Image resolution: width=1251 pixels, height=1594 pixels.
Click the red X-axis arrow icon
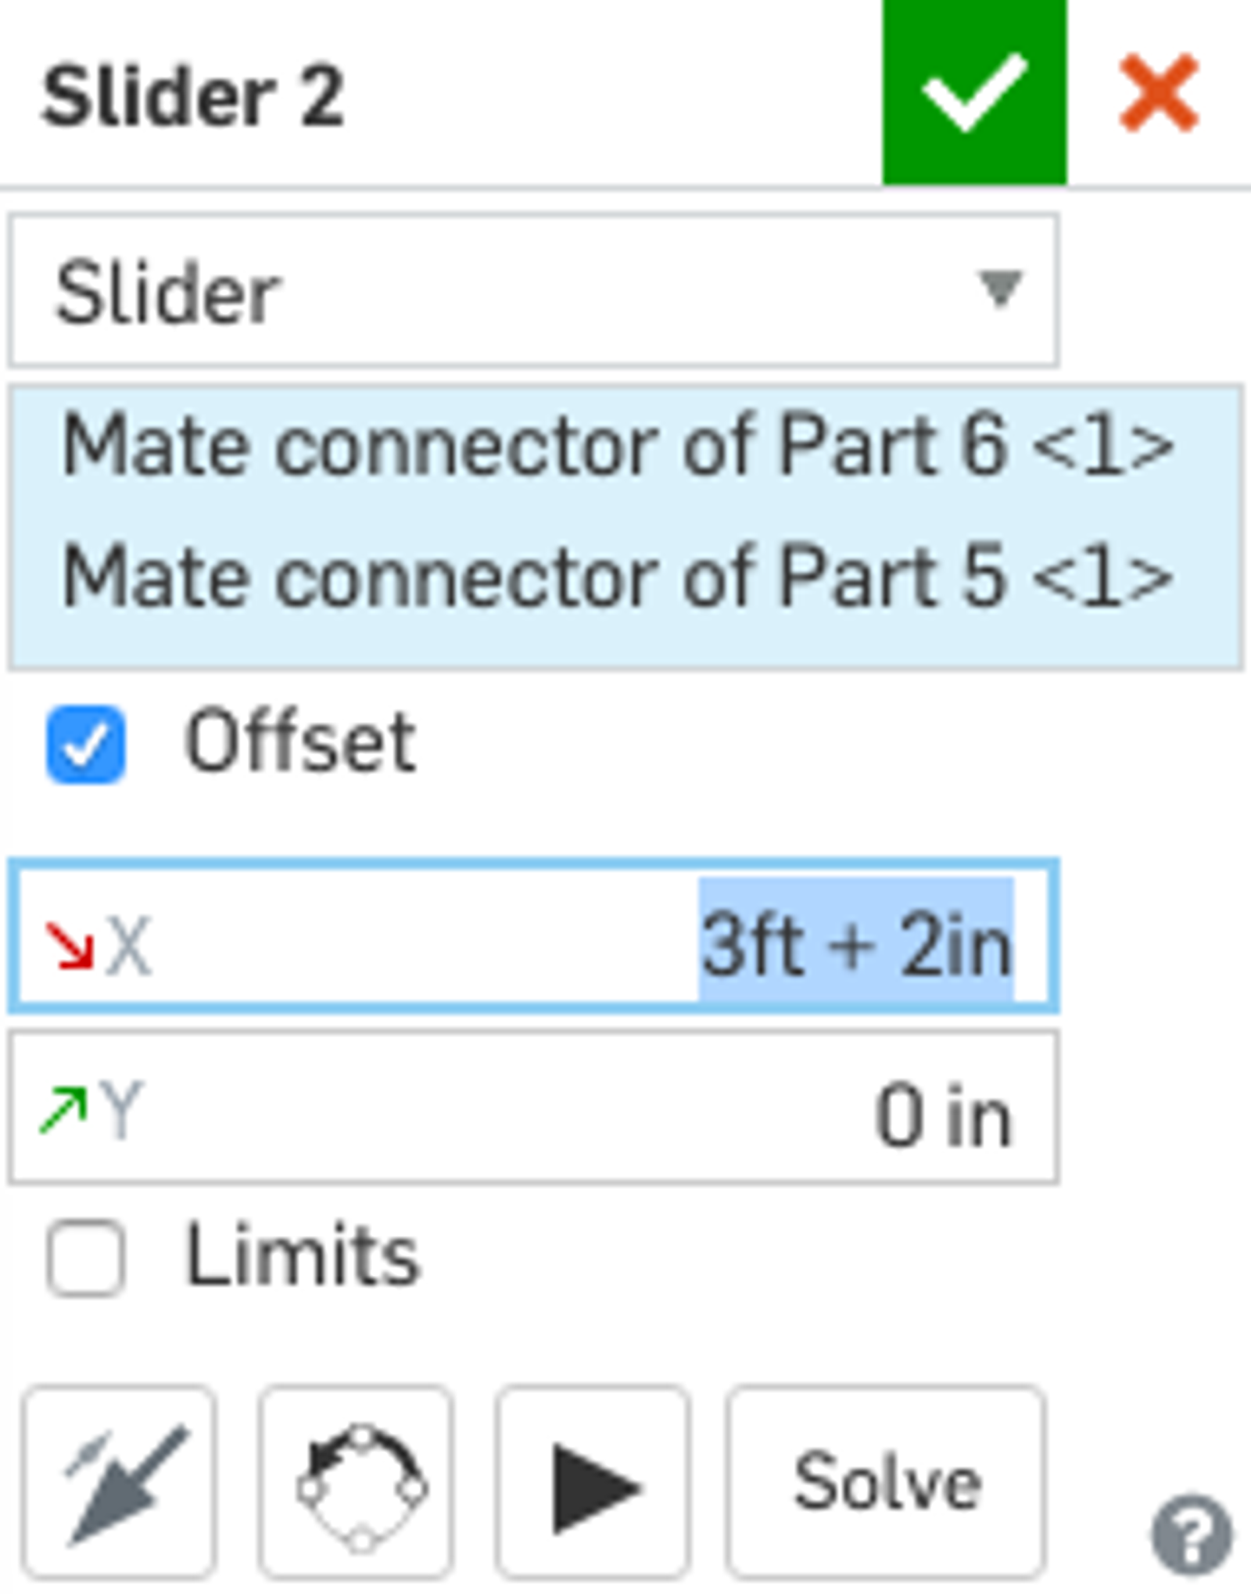pos(69,945)
